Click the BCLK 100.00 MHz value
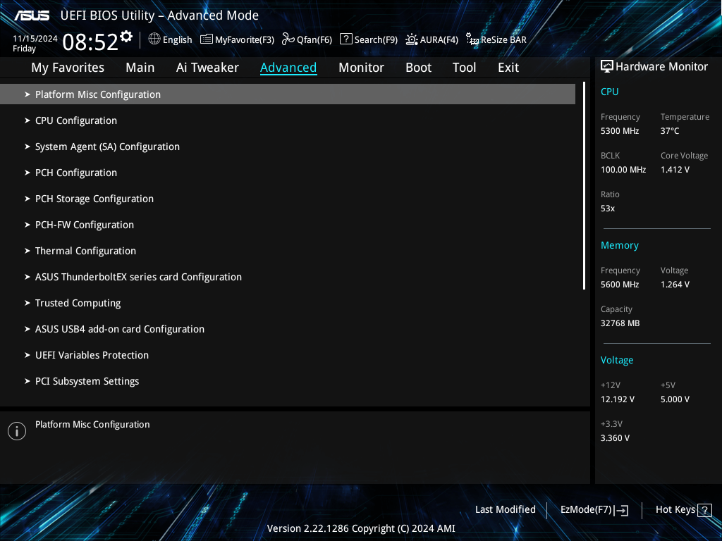Viewport: 722px width, 541px height. (x=623, y=170)
